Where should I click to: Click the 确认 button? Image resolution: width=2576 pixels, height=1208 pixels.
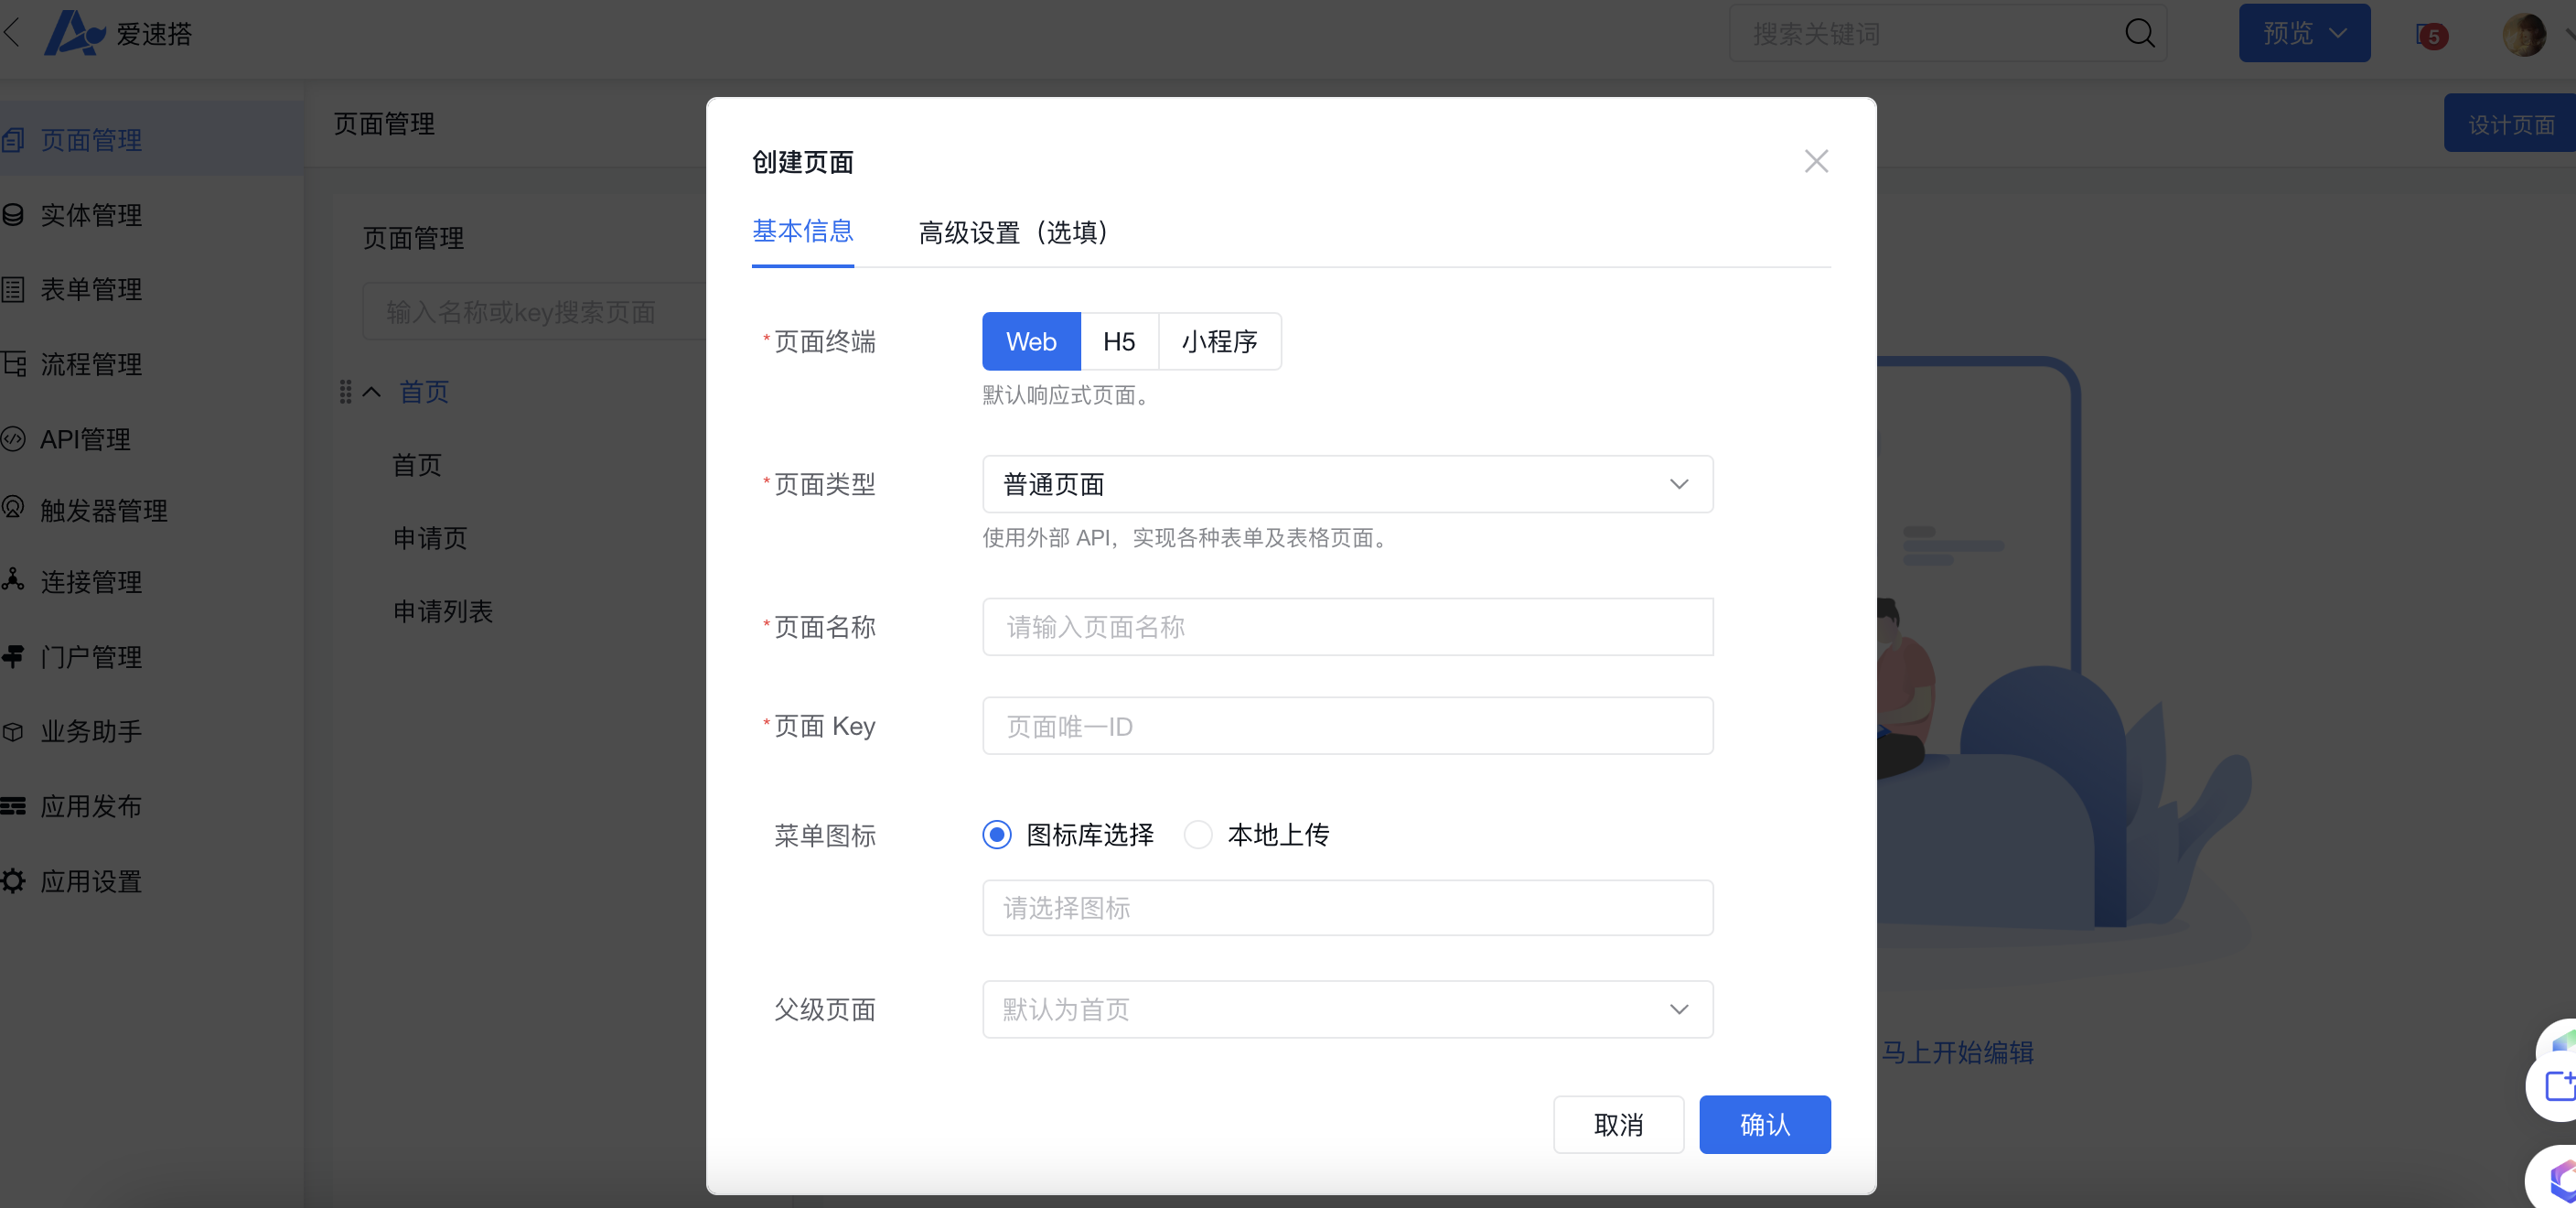pyautogui.click(x=1765, y=1124)
